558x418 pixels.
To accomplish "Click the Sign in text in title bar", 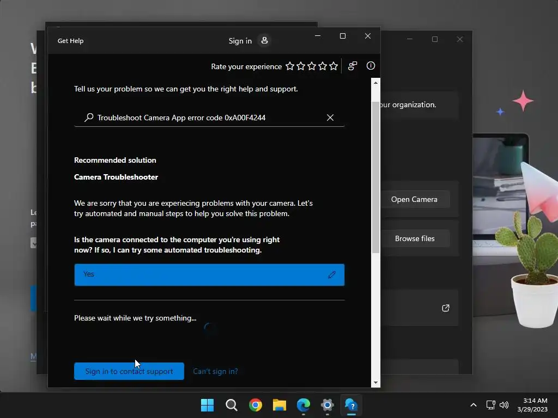I will 240,41.
